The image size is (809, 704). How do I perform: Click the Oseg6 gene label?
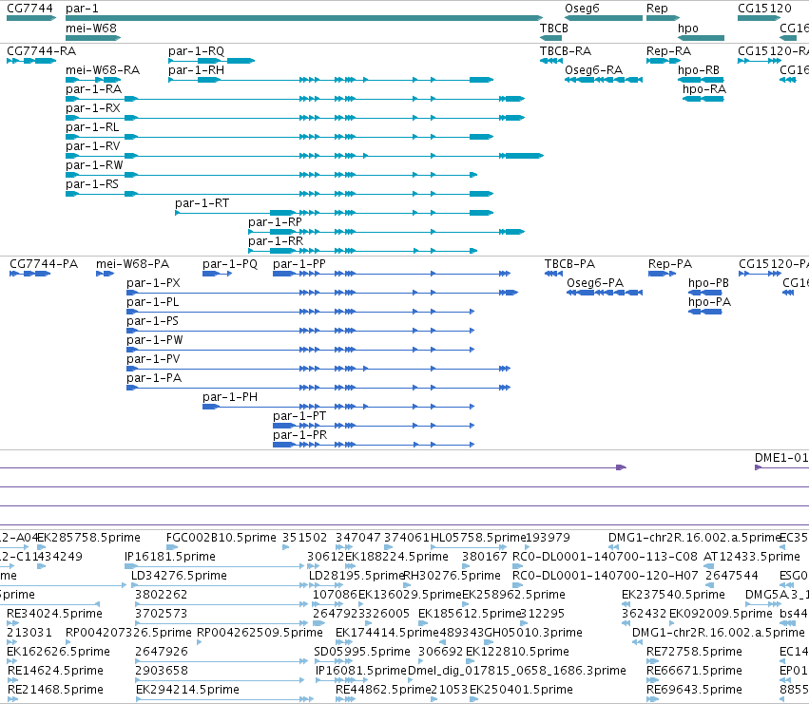[x=582, y=9]
